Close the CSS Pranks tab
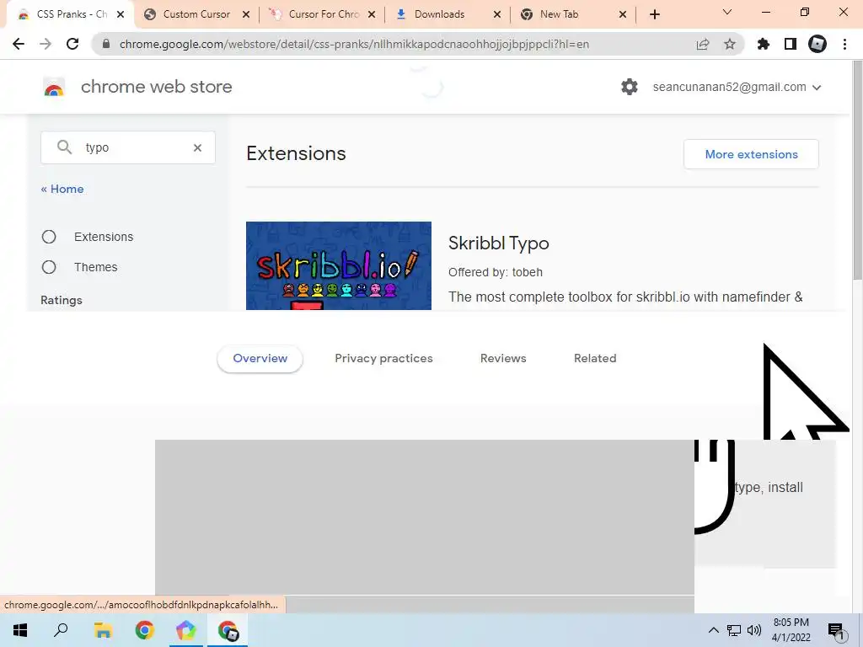Viewport: 863px width, 647px height. [121, 14]
